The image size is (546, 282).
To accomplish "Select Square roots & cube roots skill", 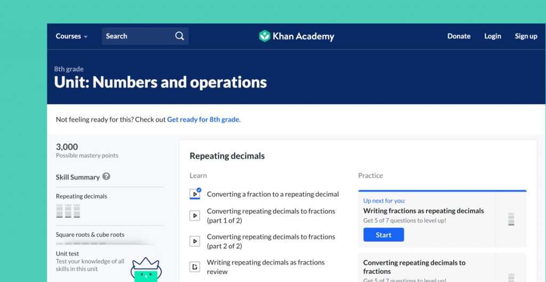I will (x=90, y=235).
